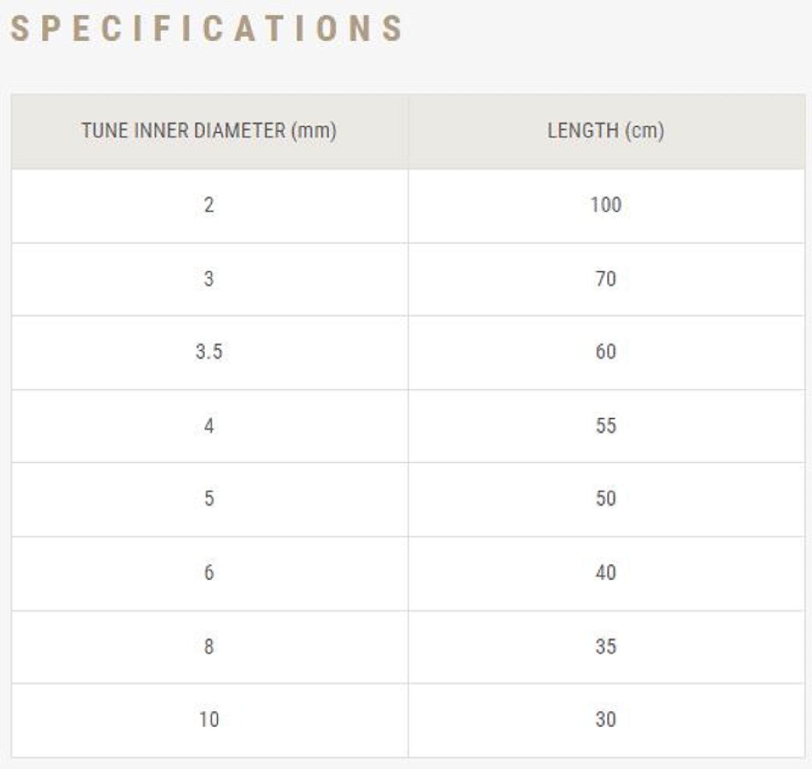Click the (cm) unit in the length header
Screen dimensions: 812x769
(644, 131)
